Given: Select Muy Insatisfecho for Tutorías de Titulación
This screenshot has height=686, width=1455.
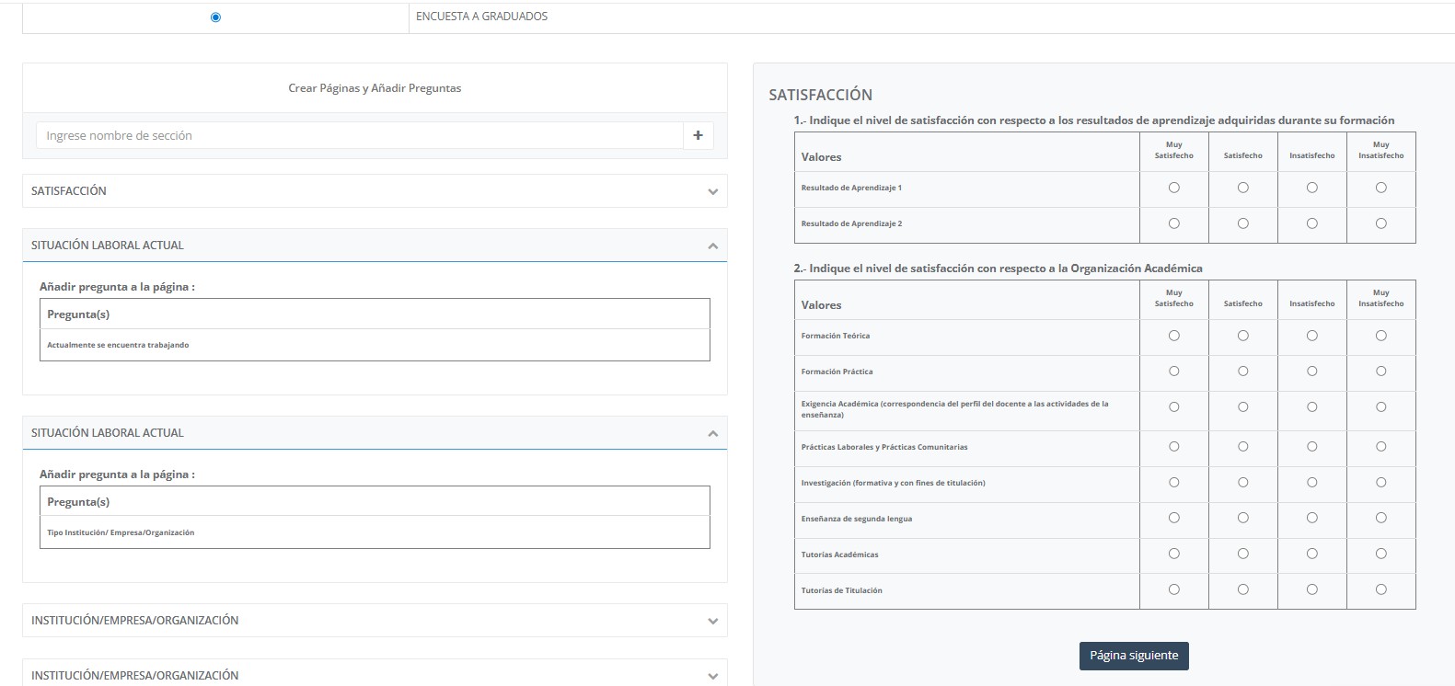Looking at the screenshot, I should [1380, 590].
